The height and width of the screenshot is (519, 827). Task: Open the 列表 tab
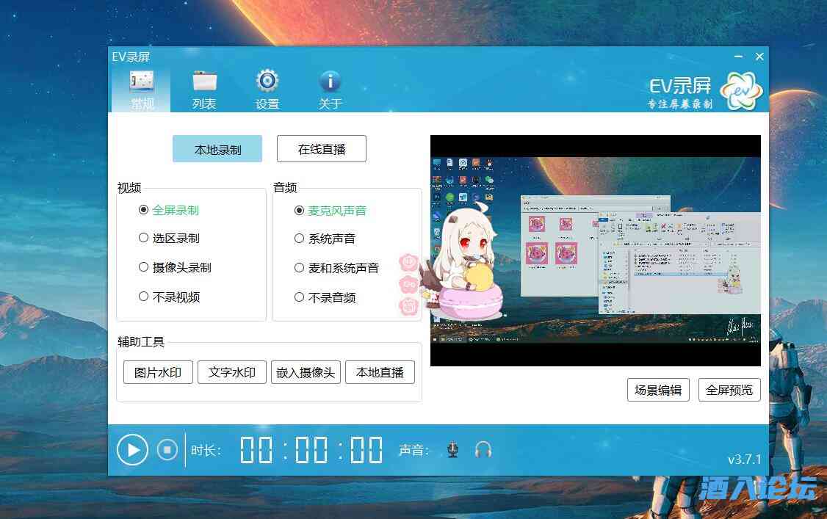point(204,90)
